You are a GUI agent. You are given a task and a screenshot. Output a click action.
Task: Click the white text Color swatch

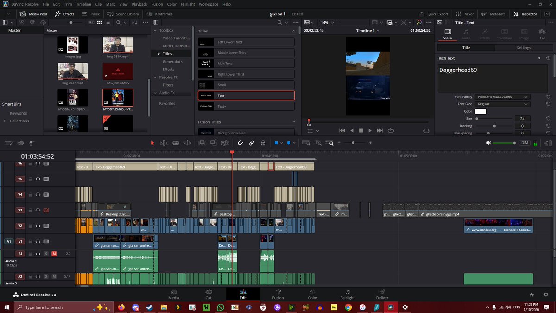[x=480, y=111]
